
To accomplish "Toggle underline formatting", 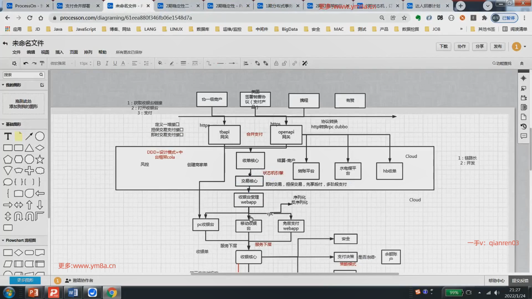I will tap(115, 63).
